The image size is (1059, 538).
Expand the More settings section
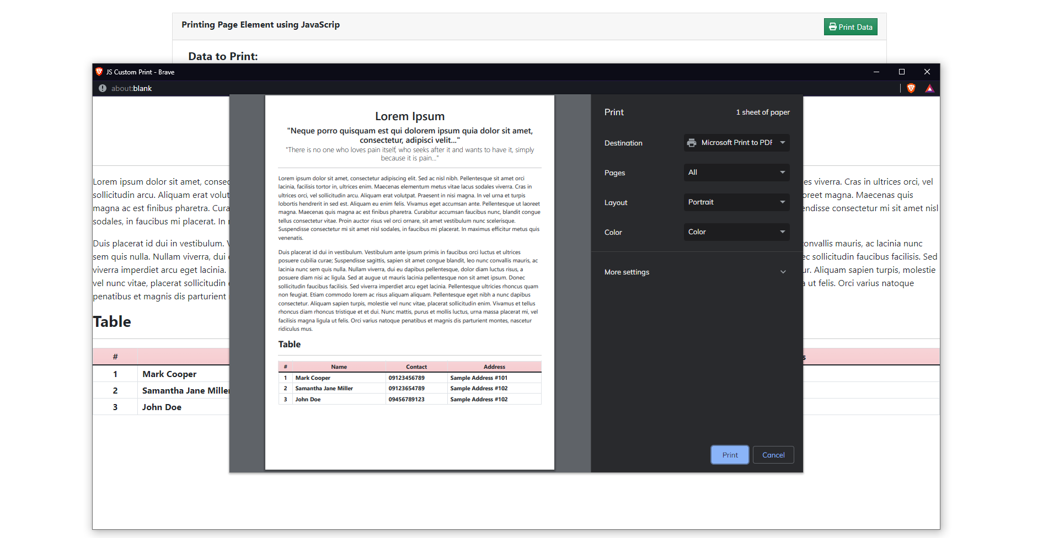[696, 272]
